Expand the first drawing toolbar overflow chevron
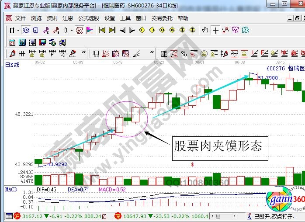The height and width of the screenshot is (222, 305). pyautogui.click(x=84, y=54)
